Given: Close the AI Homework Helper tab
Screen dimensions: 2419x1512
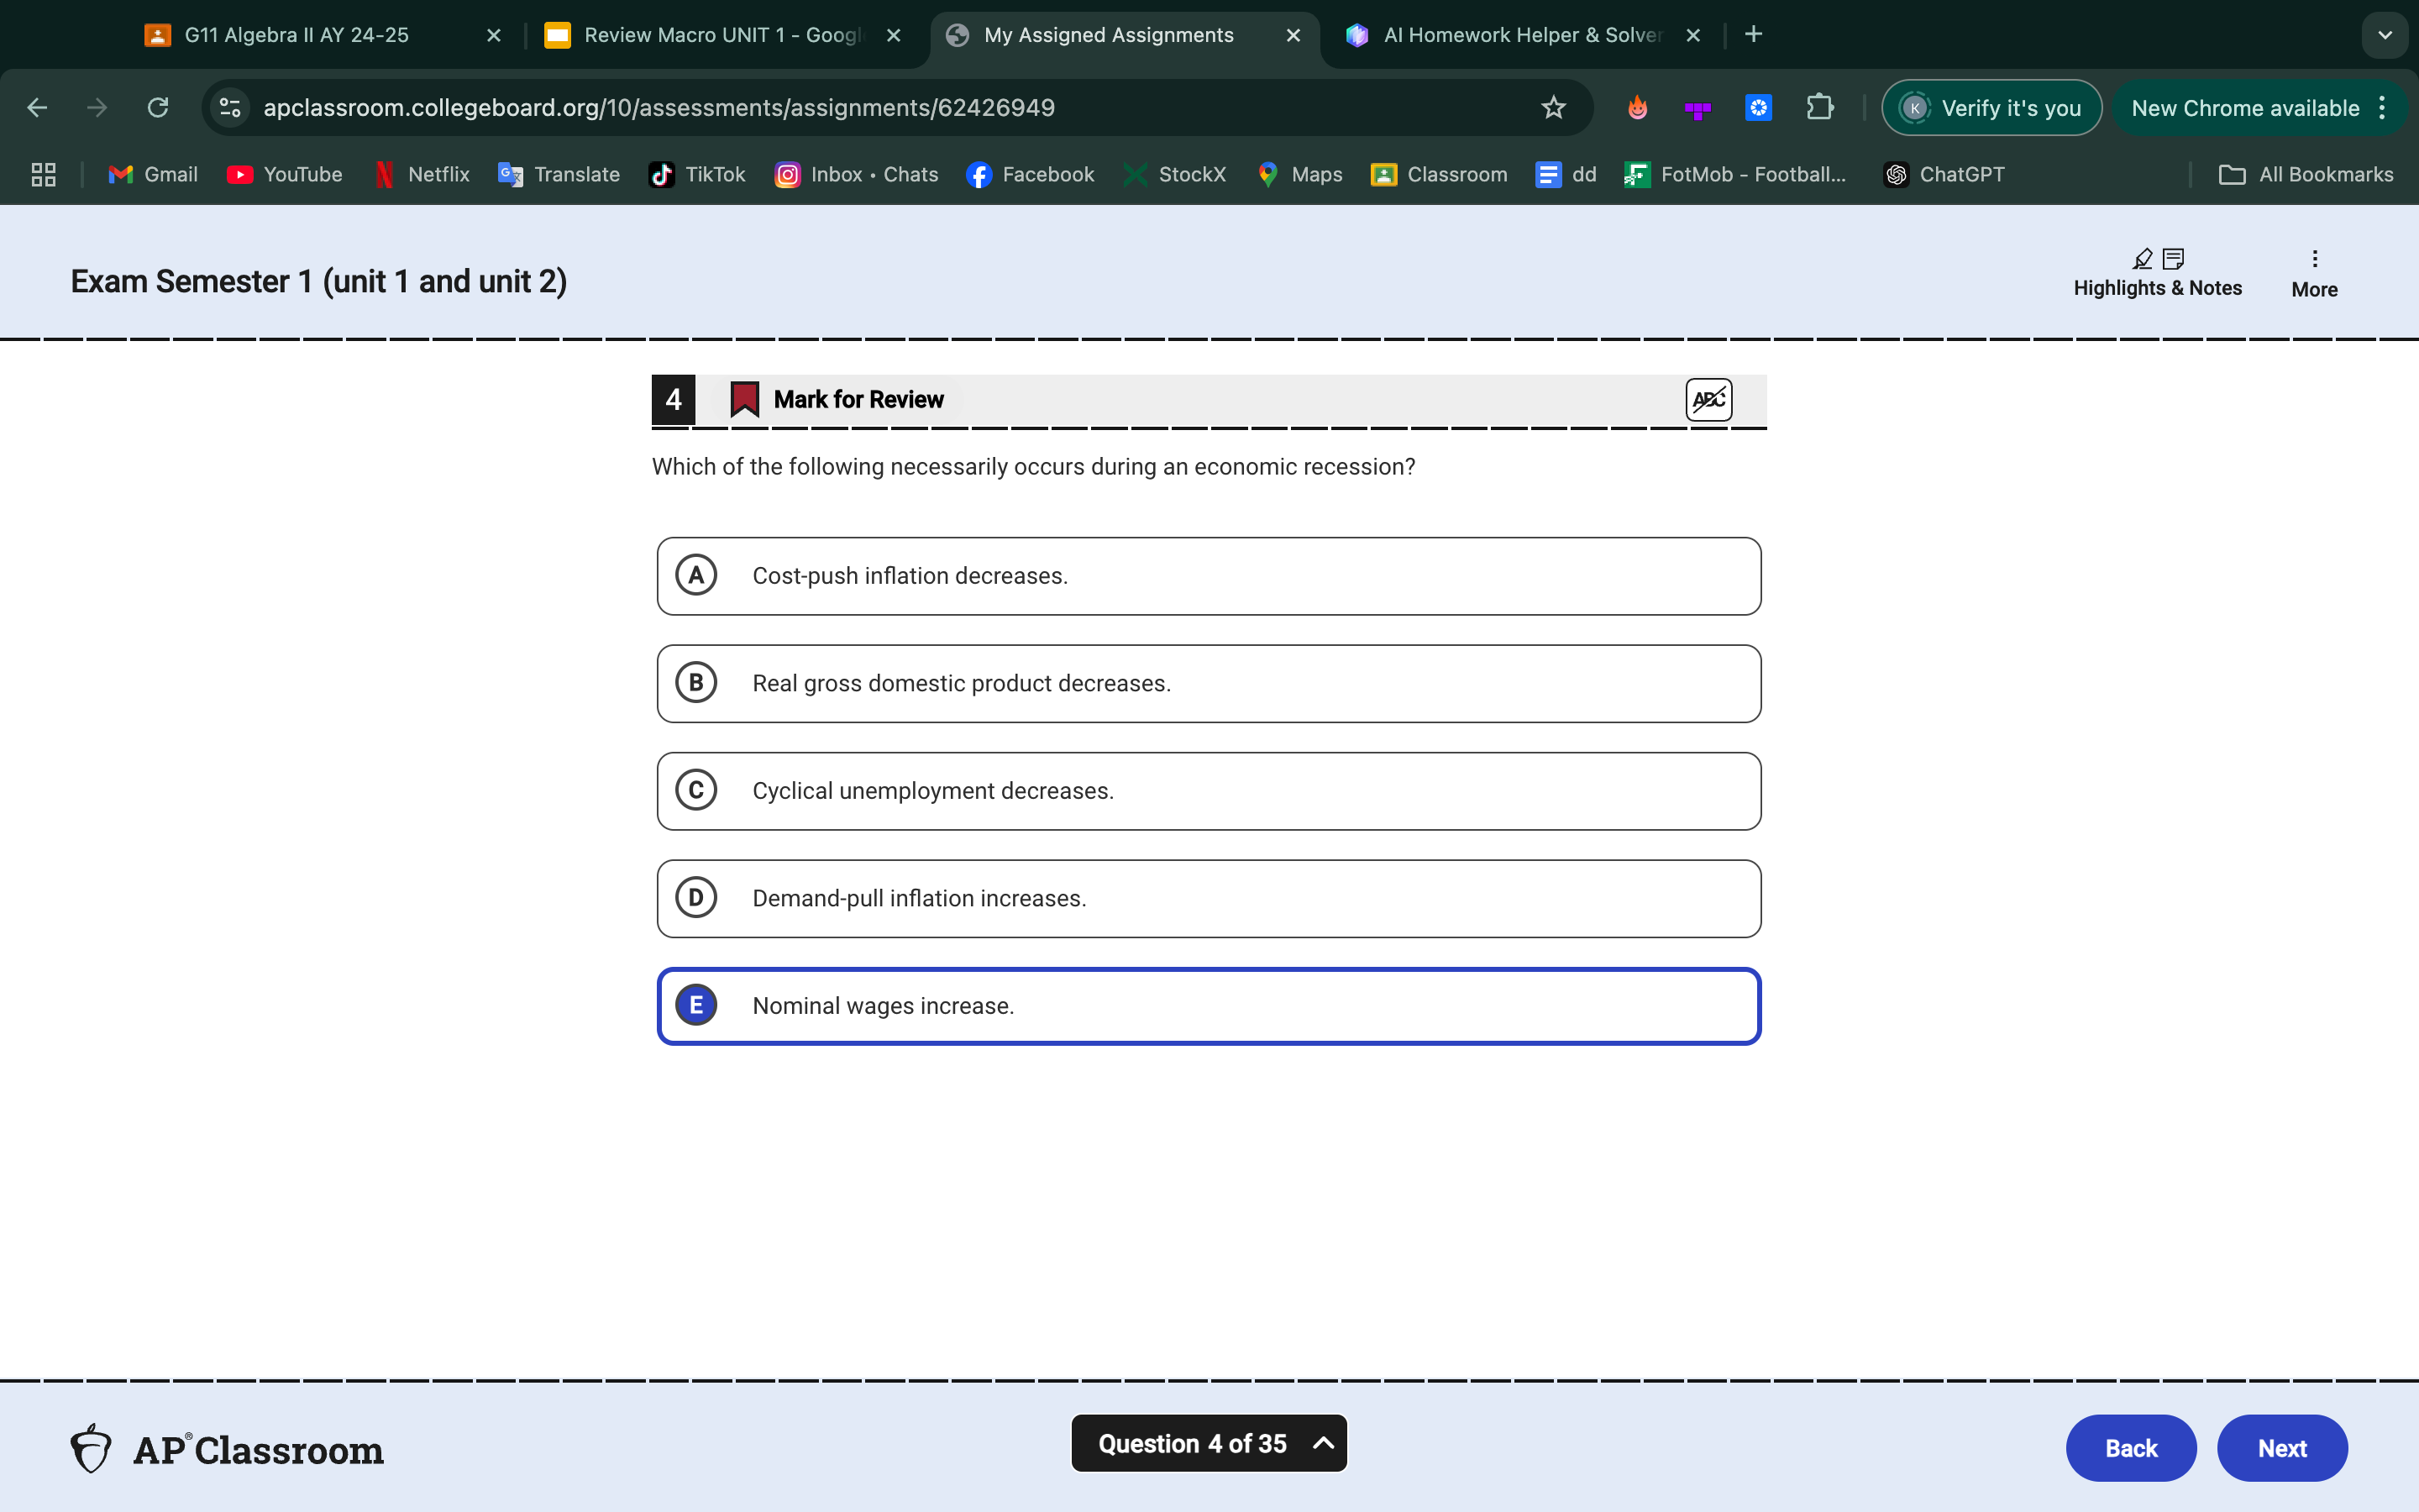Looking at the screenshot, I should [1693, 35].
